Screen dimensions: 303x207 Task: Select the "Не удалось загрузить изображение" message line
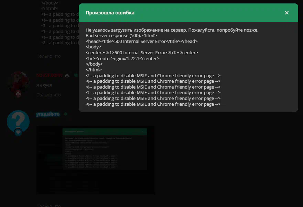172,30
